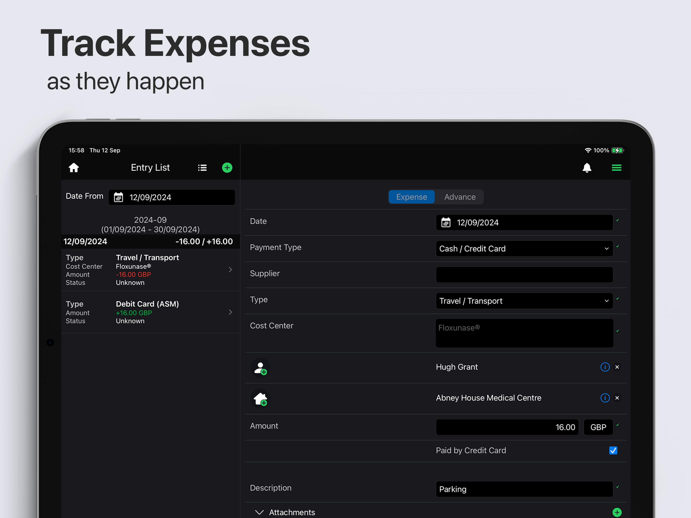691x518 pixels.
Task: Open Debit Card (ASM) entry chevron
Action: coord(230,312)
